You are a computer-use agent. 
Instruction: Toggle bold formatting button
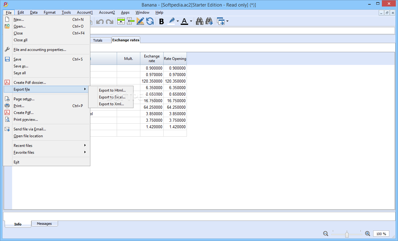(161, 21)
